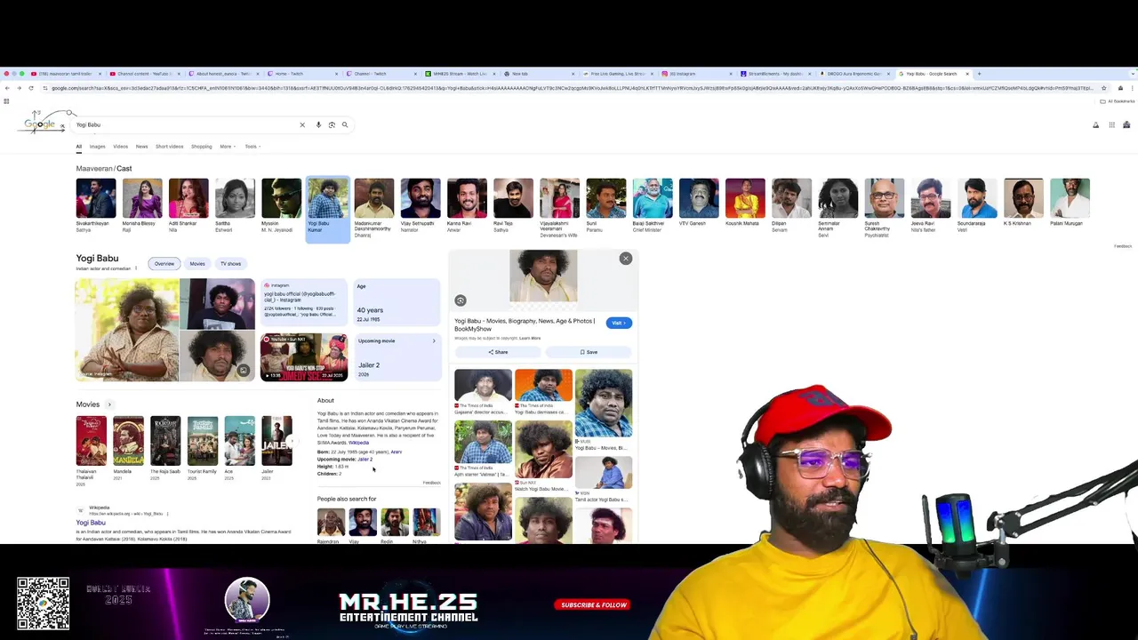Go forward with browser forward arrow
Screen dimensions: 1138x640
pyautogui.click(x=19, y=88)
